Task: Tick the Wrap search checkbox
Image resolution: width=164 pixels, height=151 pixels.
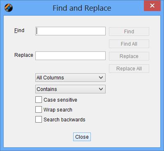Action: [x=39, y=109]
